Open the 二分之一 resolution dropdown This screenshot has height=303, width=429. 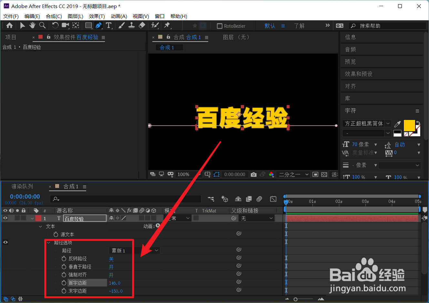tap(293, 174)
